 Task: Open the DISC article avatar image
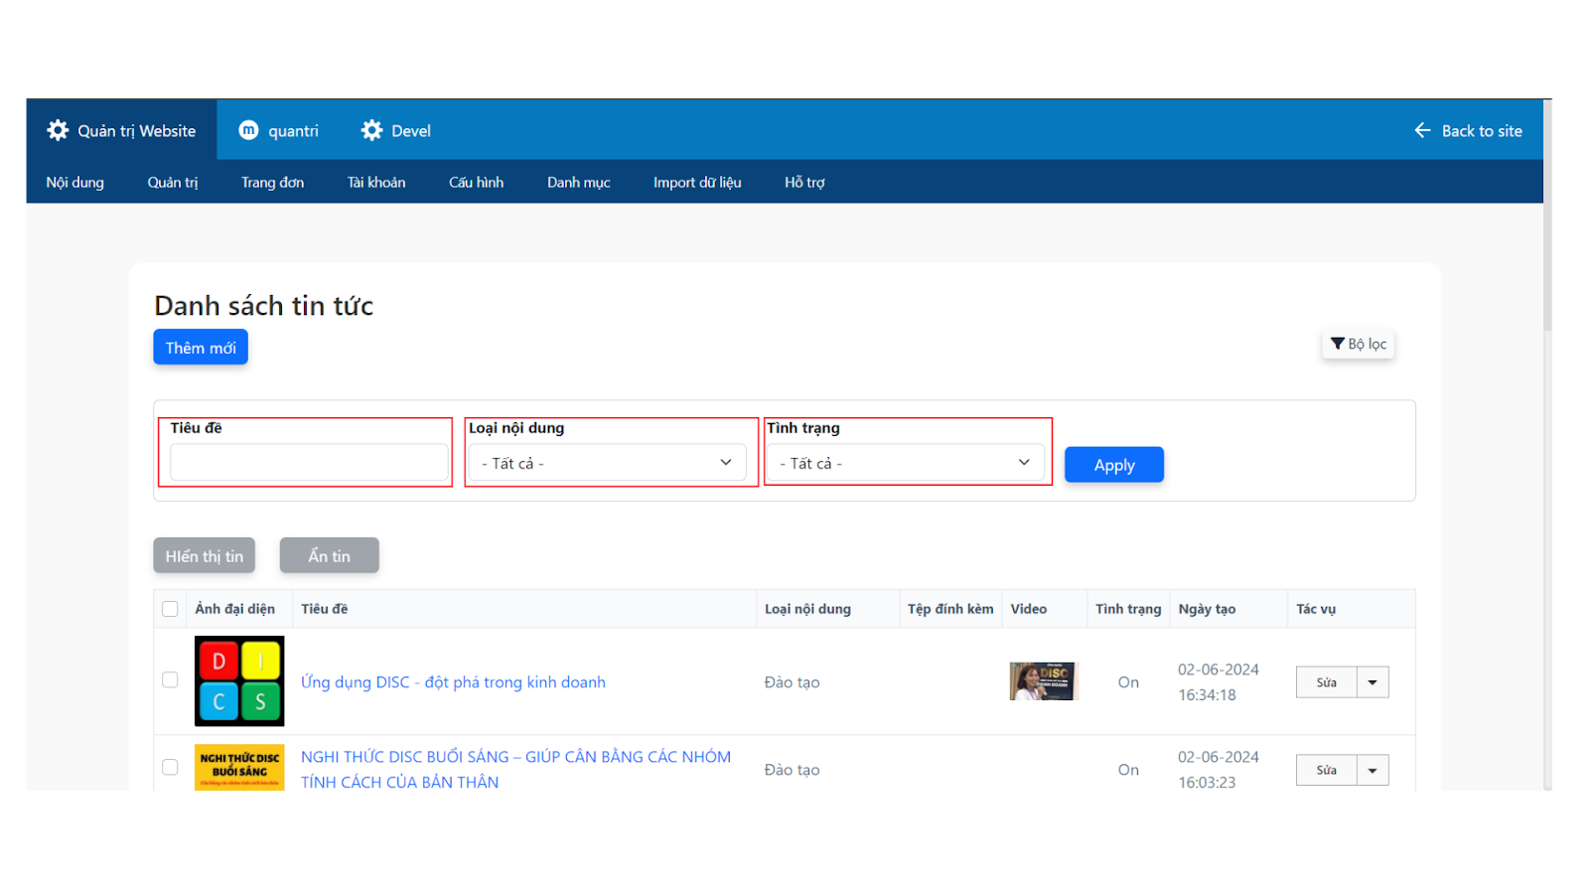(239, 681)
